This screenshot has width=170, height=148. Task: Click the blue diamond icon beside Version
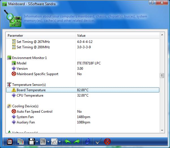(x=14, y=68)
